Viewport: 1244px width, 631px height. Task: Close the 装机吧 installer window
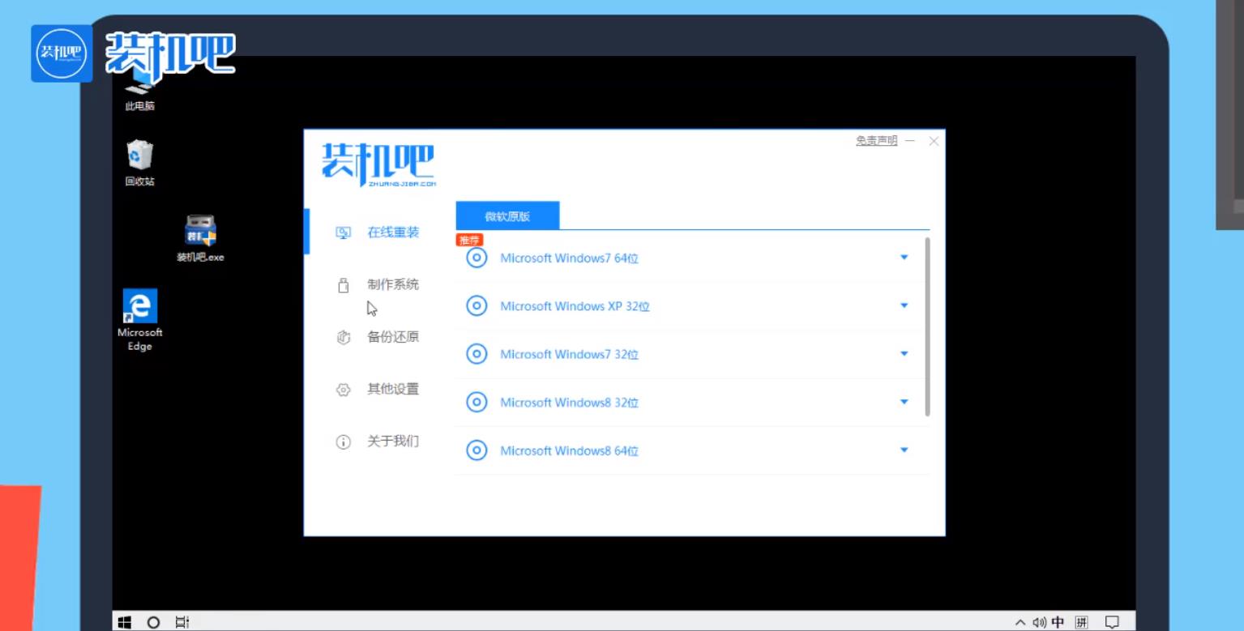click(934, 141)
